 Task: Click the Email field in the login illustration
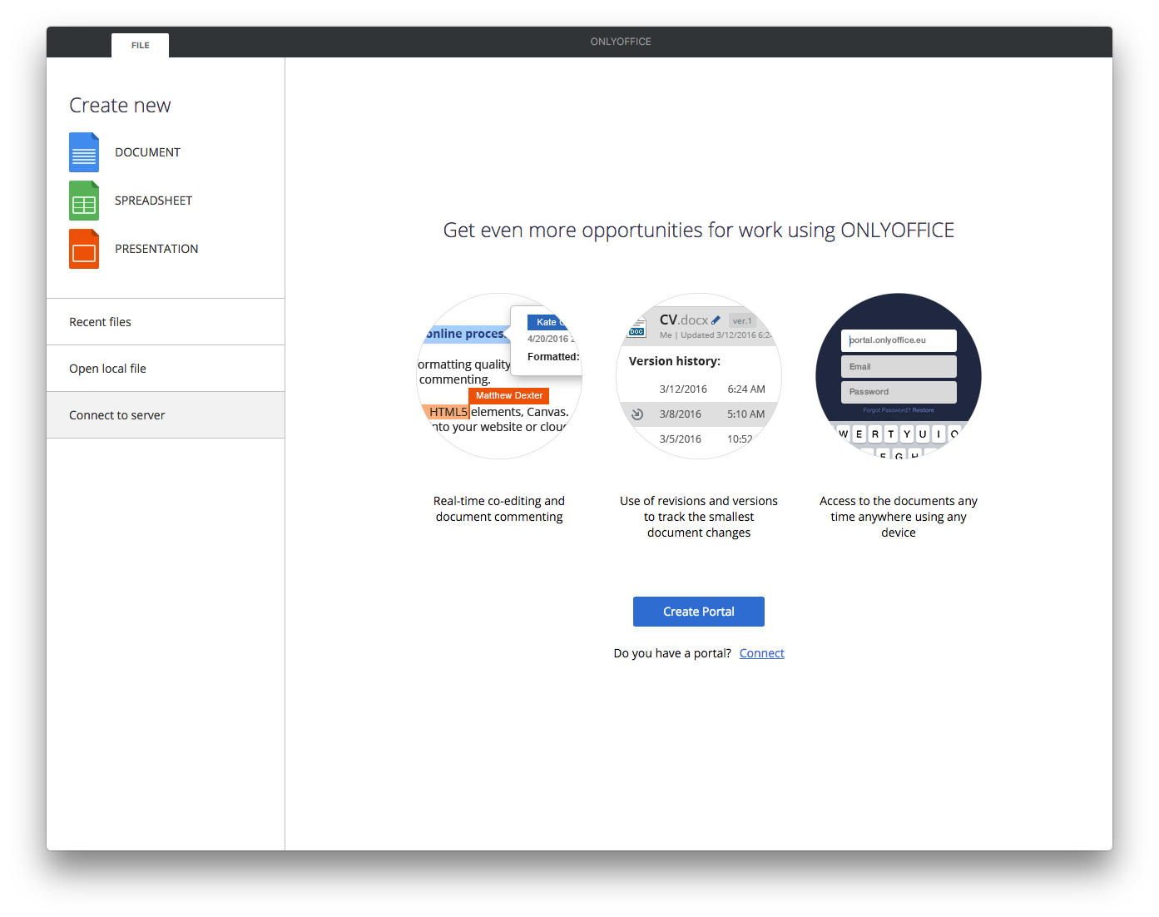[899, 366]
